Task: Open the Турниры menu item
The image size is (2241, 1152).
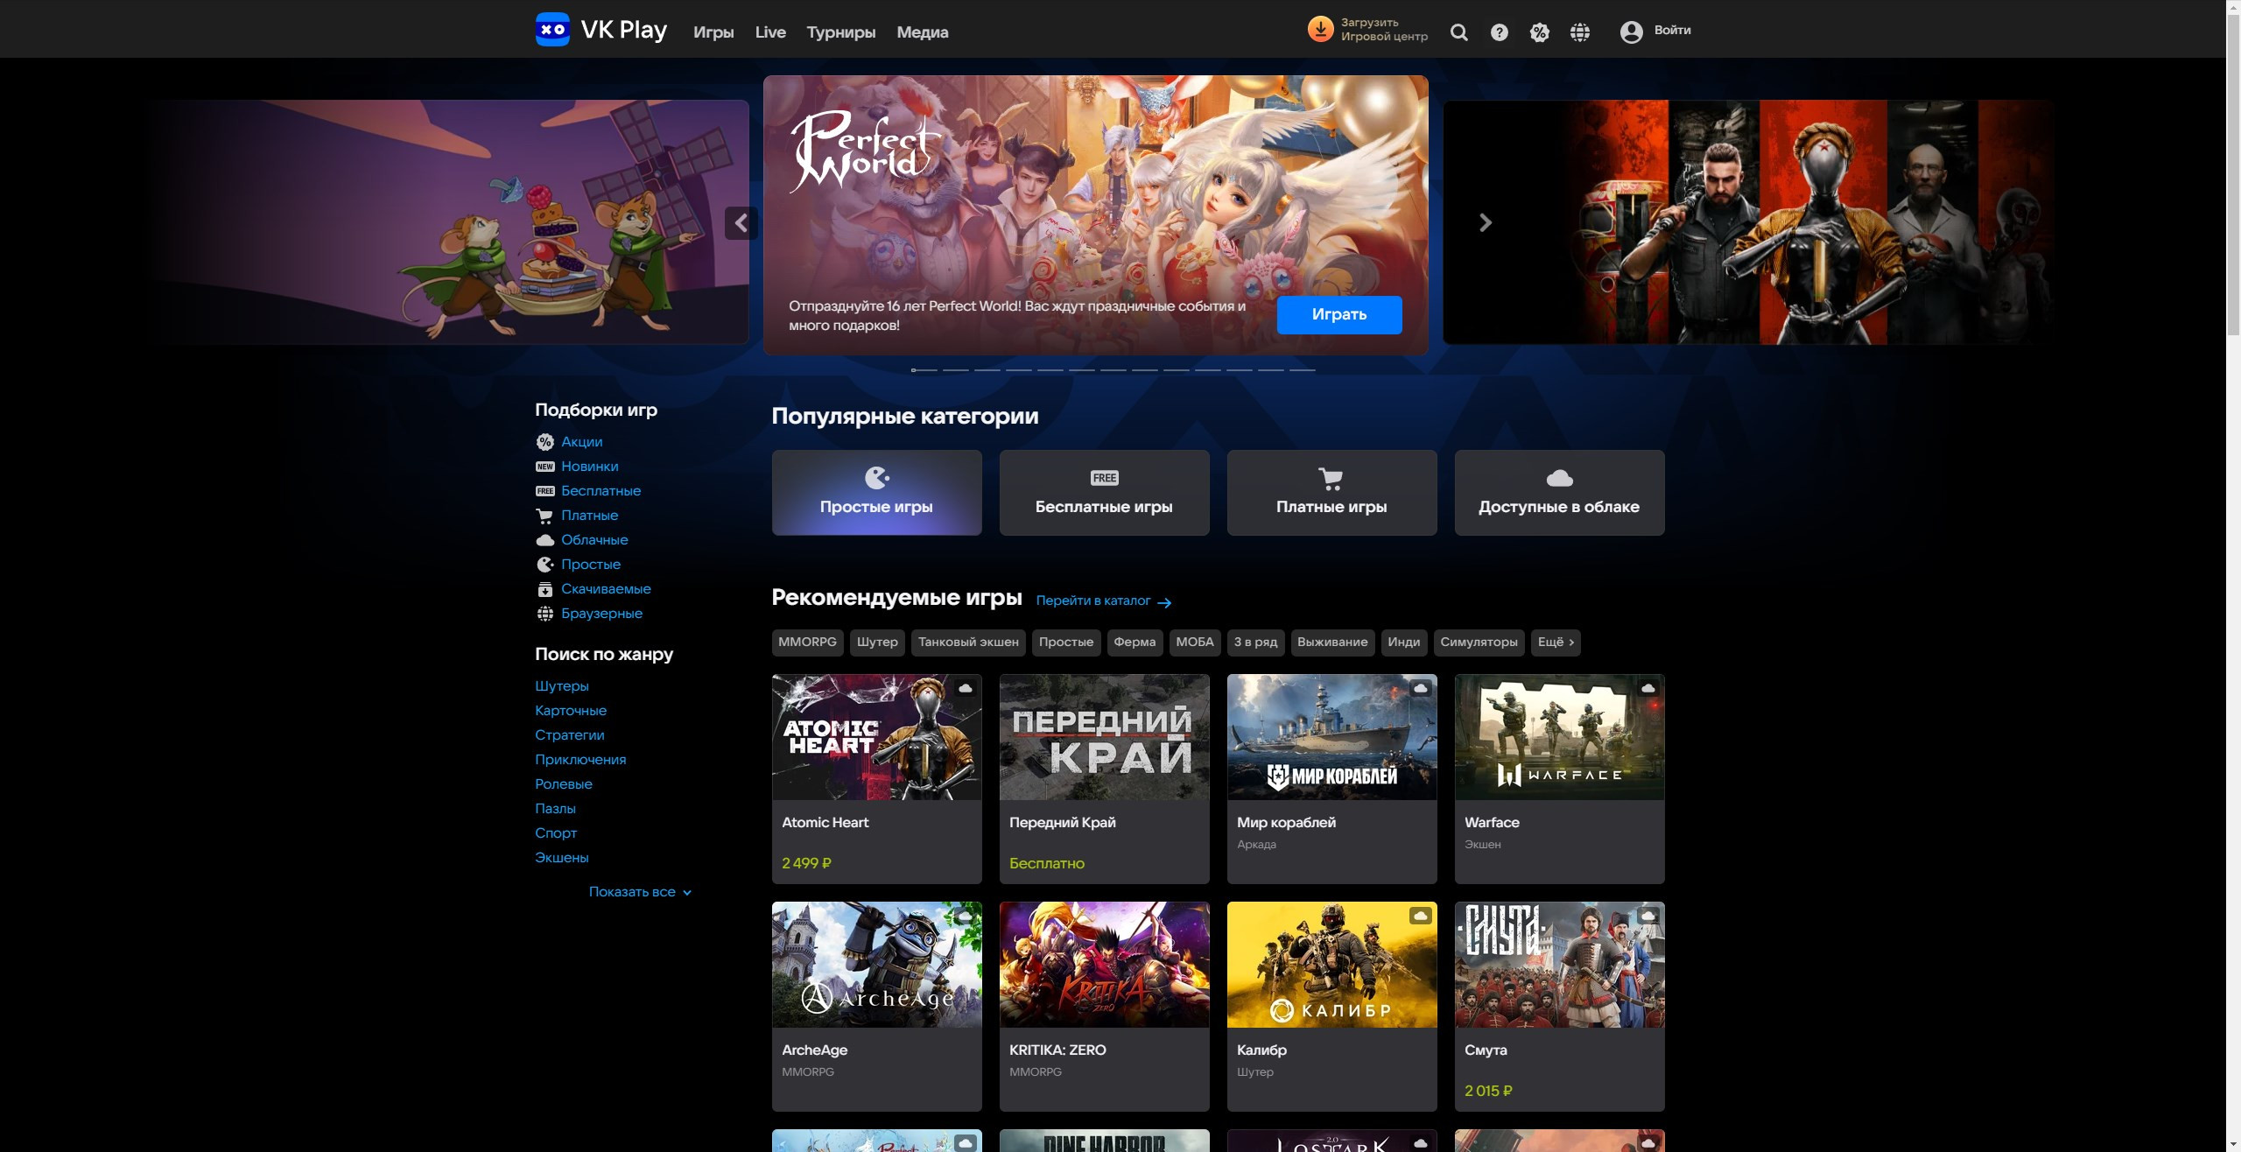Action: [x=841, y=32]
